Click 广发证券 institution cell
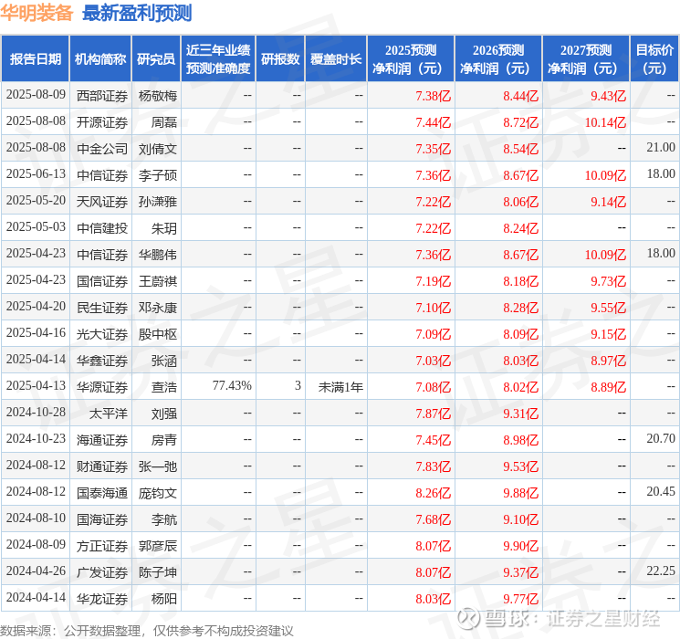 (x=102, y=572)
